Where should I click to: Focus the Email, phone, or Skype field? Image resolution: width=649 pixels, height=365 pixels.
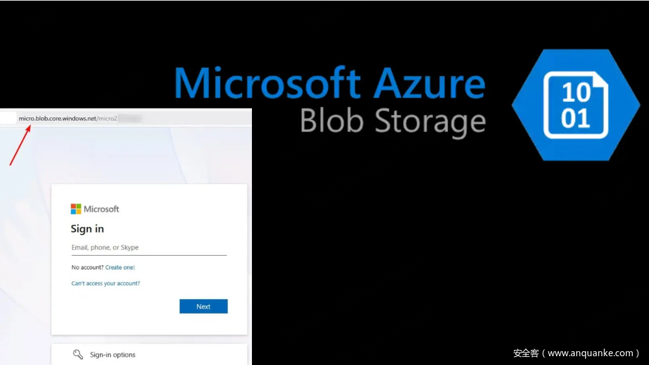pyautogui.click(x=149, y=248)
